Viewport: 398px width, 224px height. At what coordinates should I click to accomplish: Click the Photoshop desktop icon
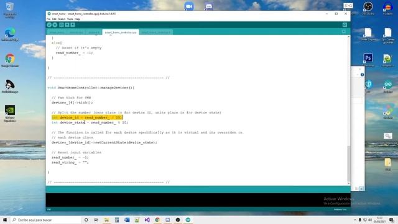click(x=368, y=60)
